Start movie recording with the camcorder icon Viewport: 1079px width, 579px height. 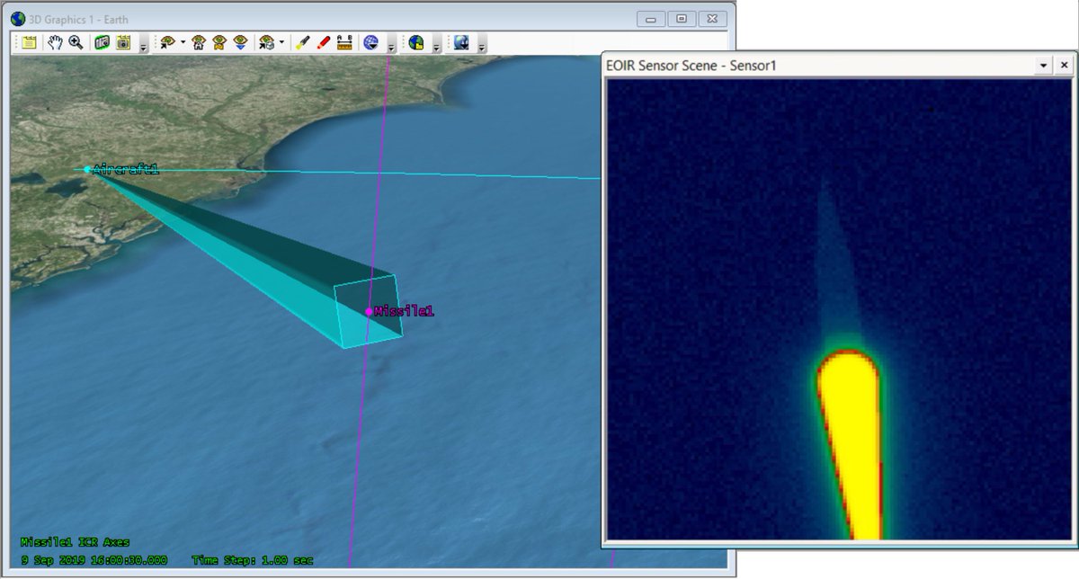[x=100, y=42]
